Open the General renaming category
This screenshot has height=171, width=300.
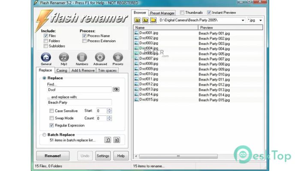pos(46,59)
